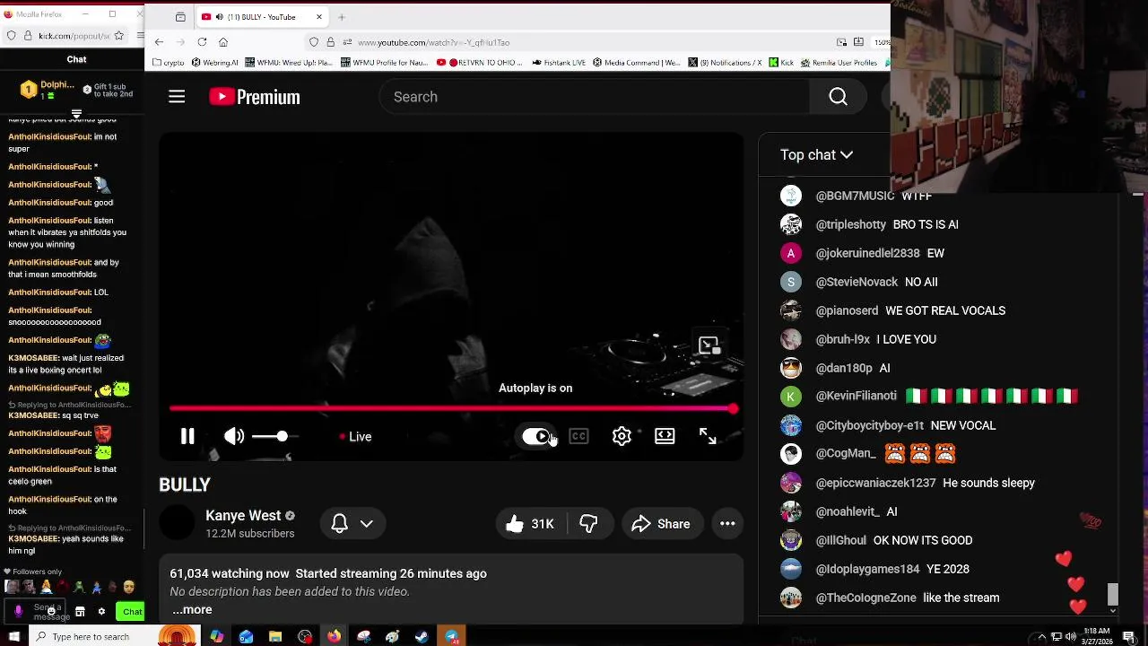Collapse the Kick chat with top arrow
The height and width of the screenshot is (646, 1148).
[x=76, y=114]
